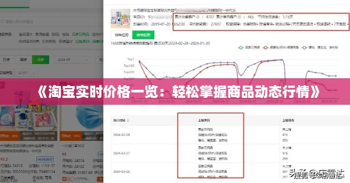Viewport: 350px width, 183px height.
Task: Select the 月榜 tab
Action: (41, 59)
